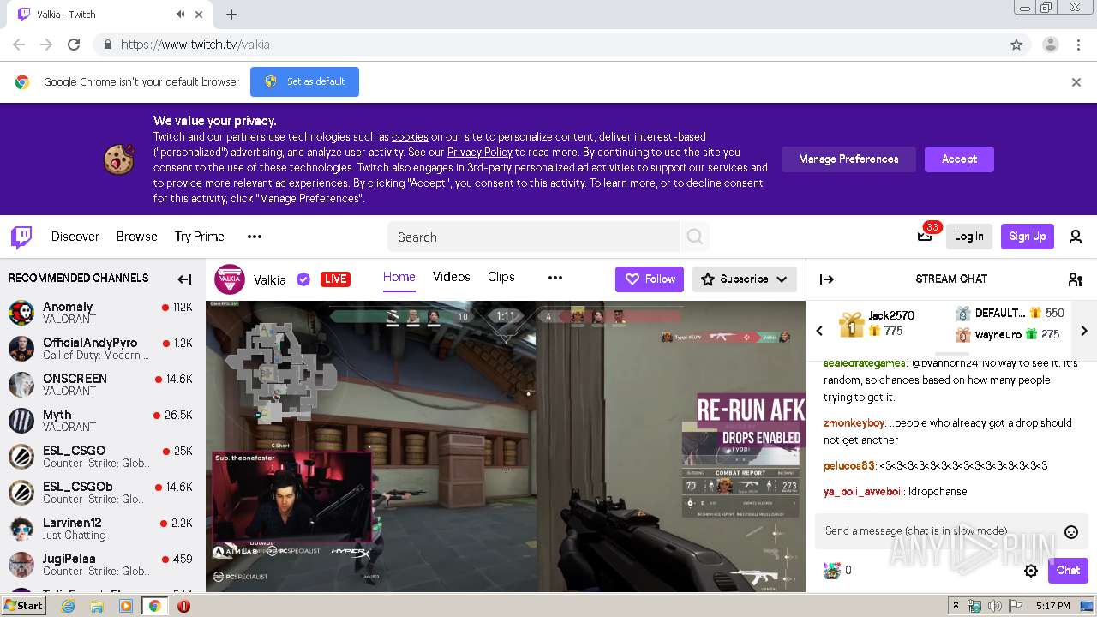Open the Browse page
Viewport: 1097px width, 617px height.
137,237
